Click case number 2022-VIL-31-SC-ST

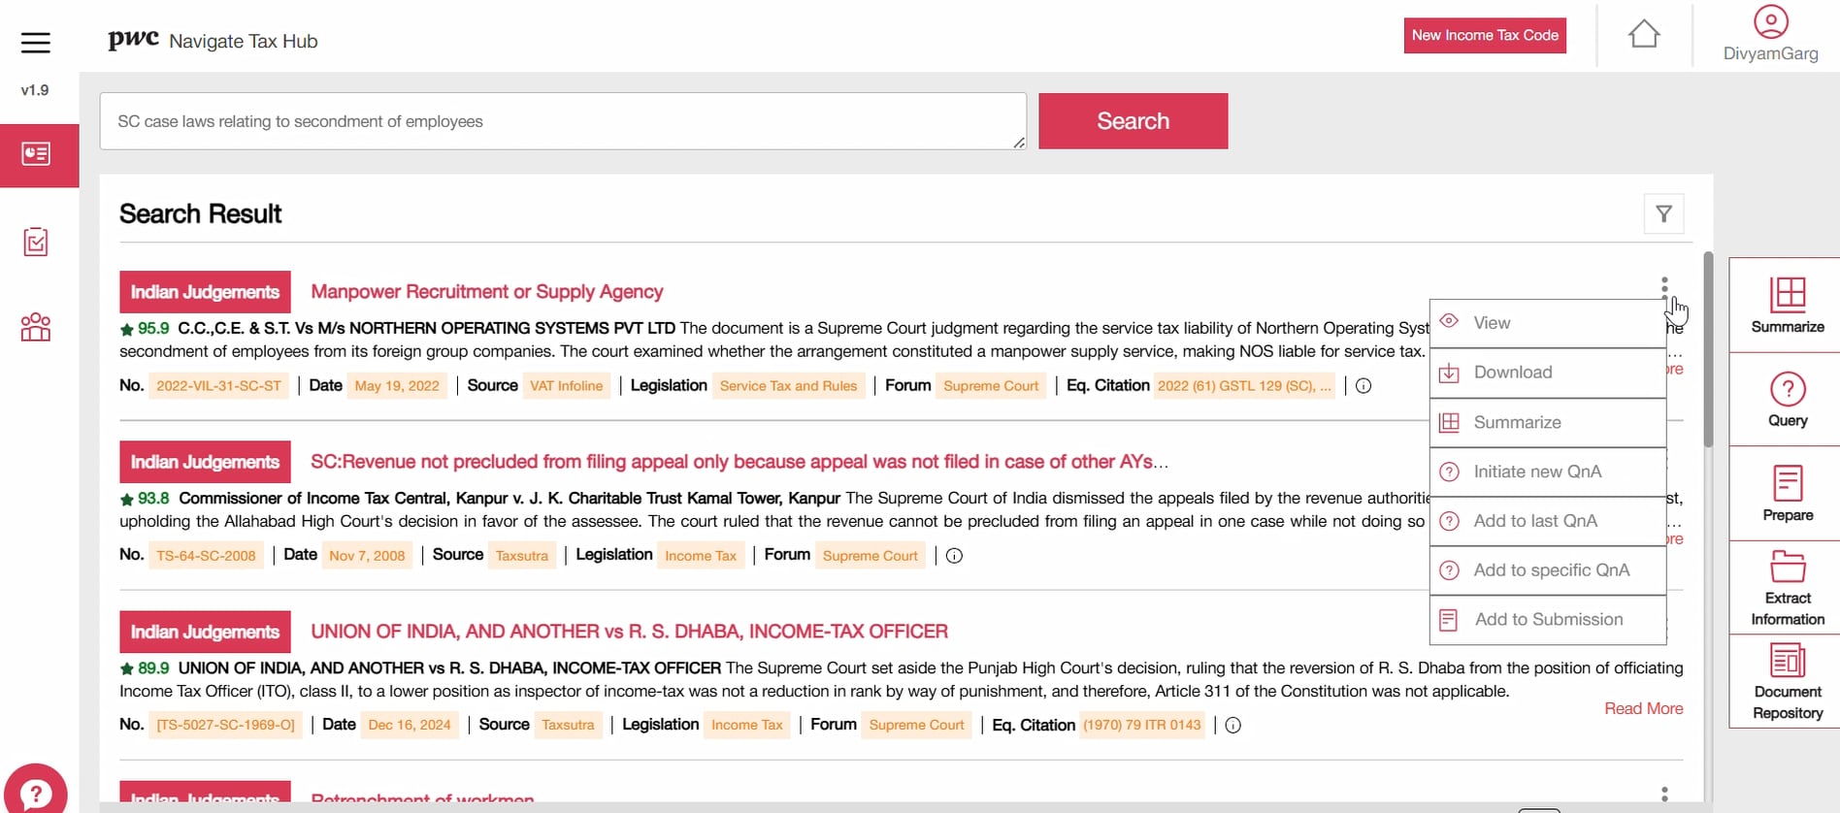pyautogui.click(x=218, y=386)
